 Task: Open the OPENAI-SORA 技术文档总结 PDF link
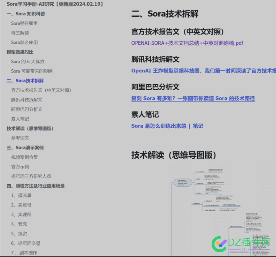click(187, 43)
